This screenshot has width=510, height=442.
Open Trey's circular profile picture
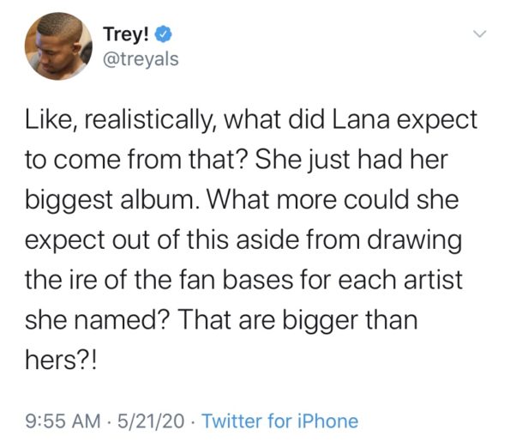(x=58, y=46)
